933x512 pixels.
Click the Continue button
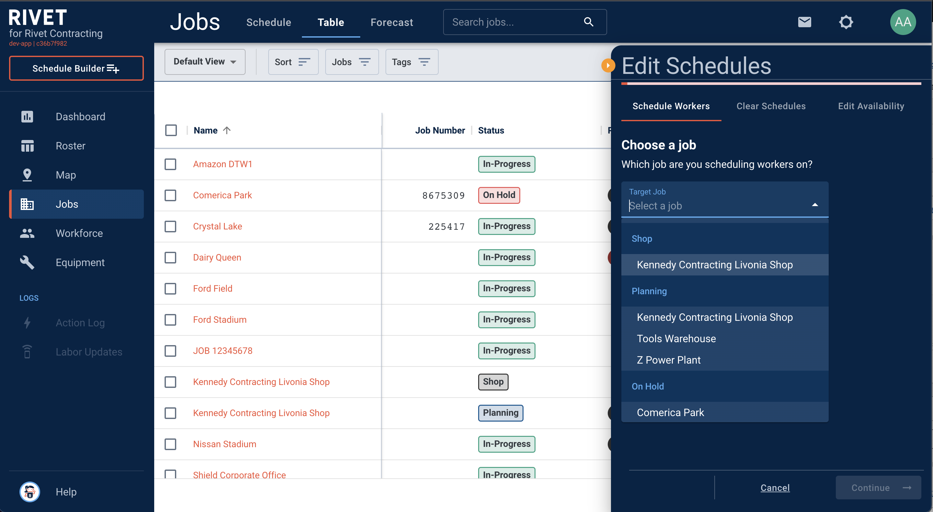point(878,488)
